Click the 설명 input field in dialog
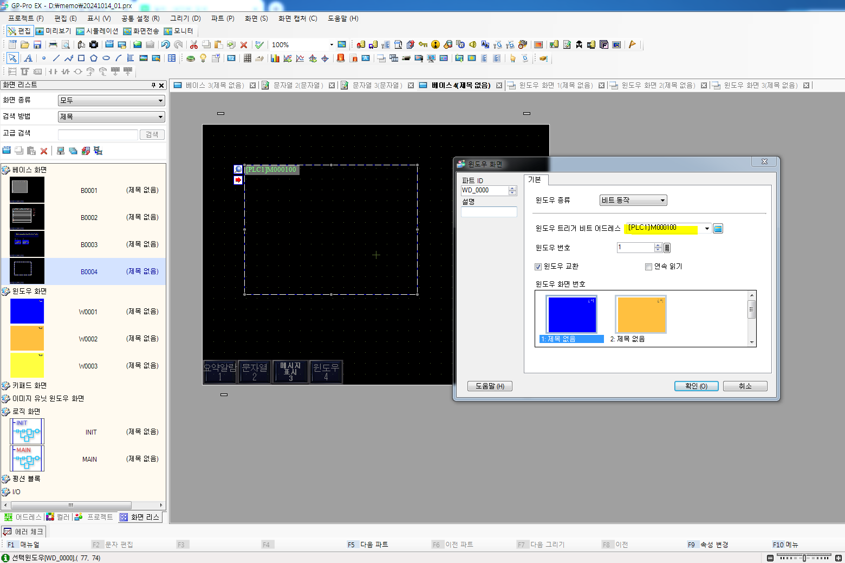This screenshot has width=845, height=563. [x=489, y=212]
